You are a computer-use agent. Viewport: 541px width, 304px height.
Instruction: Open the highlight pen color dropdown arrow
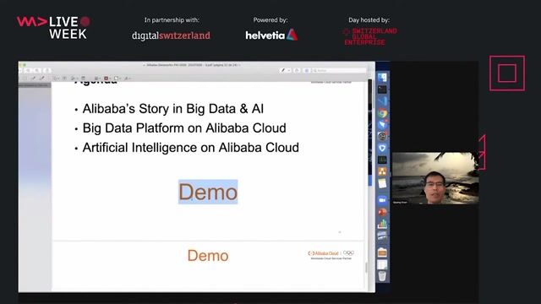[289, 70]
